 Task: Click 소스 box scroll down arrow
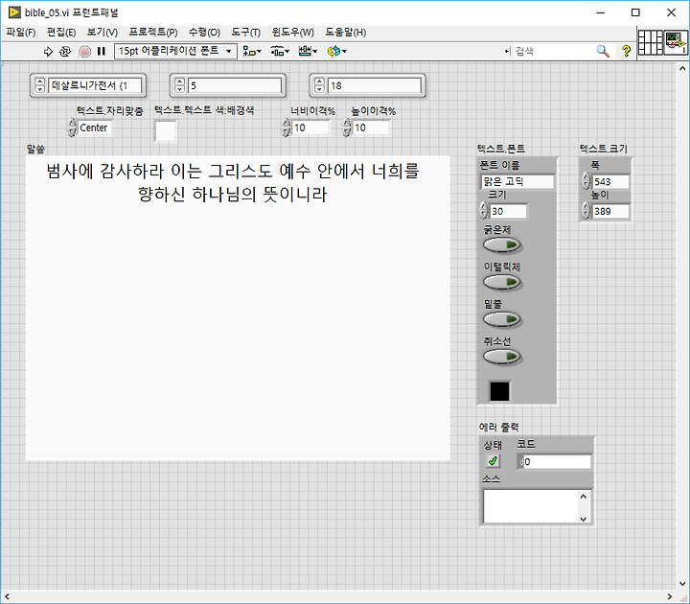click(584, 519)
